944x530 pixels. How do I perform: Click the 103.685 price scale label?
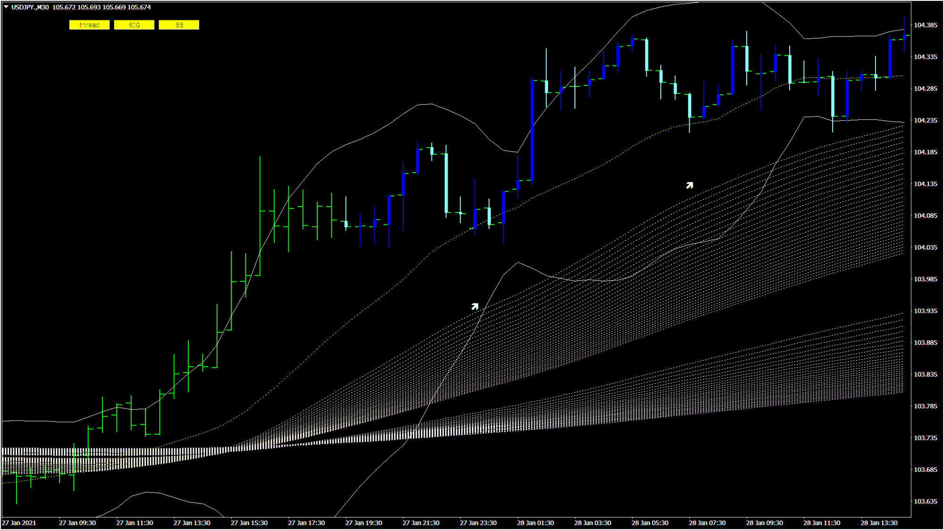point(926,470)
